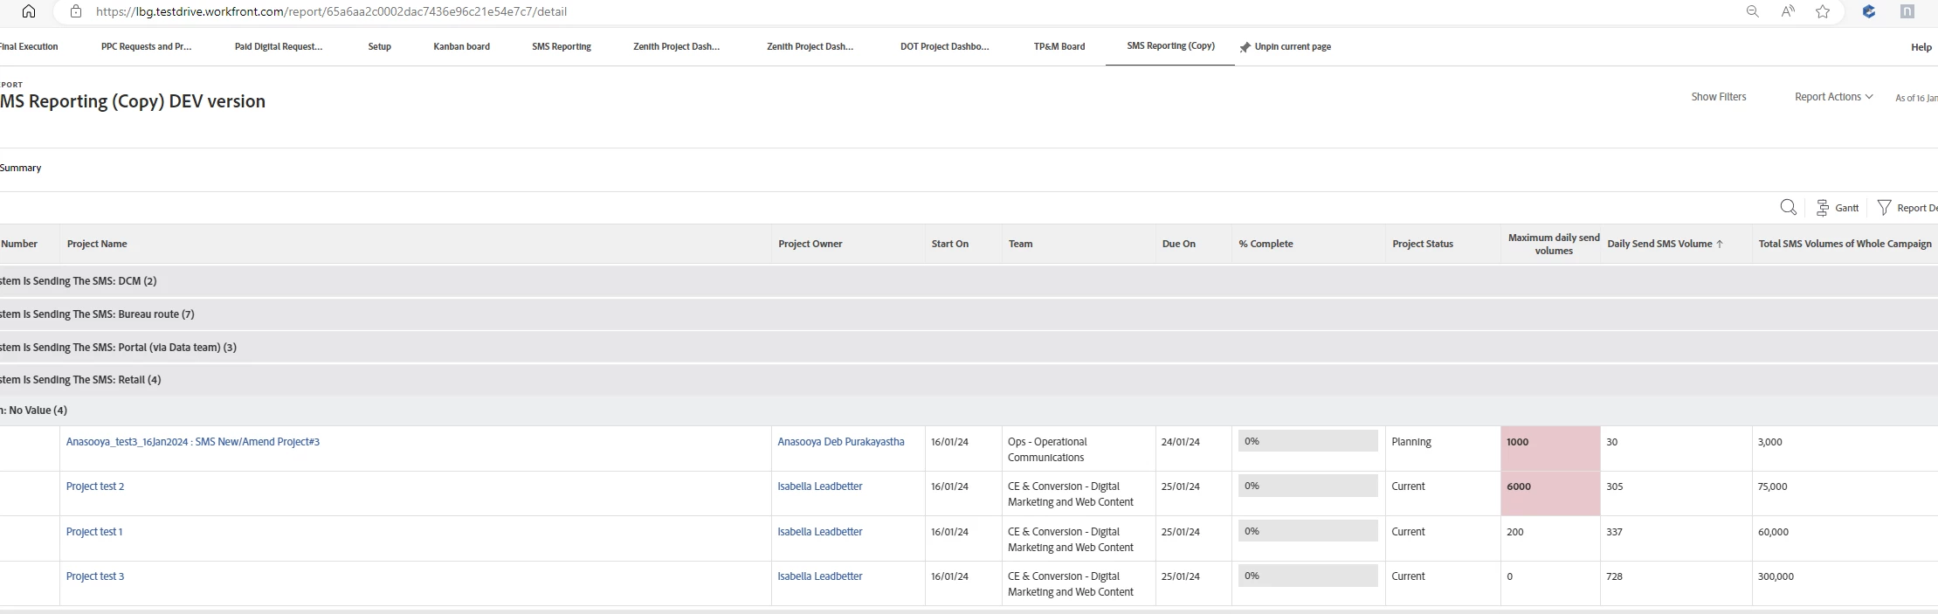Open Project test 2 link
Viewport: 1938px width, 614px height.
point(95,486)
